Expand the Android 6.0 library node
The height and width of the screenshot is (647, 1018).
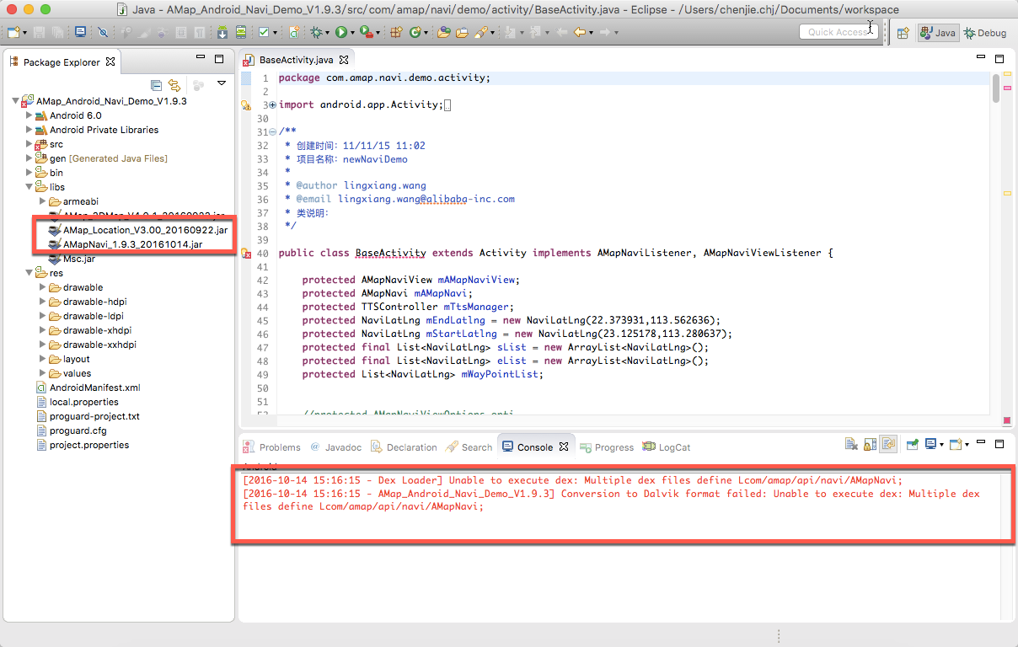click(x=29, y=115)
